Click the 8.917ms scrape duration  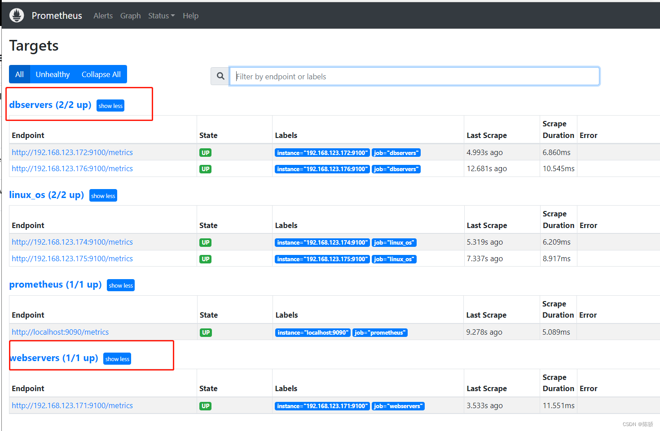(556, 259)
